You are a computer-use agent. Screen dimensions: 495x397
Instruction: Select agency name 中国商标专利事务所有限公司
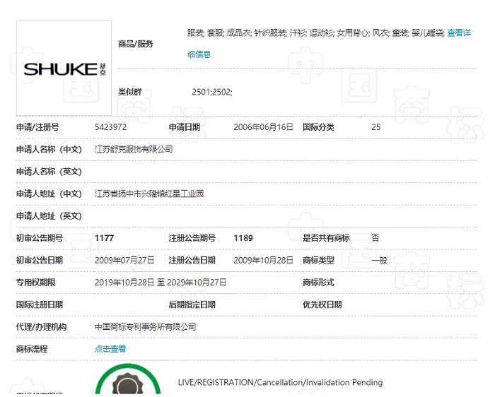point(145,326)
